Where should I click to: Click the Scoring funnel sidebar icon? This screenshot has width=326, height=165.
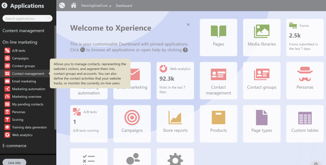click(7, 119)
